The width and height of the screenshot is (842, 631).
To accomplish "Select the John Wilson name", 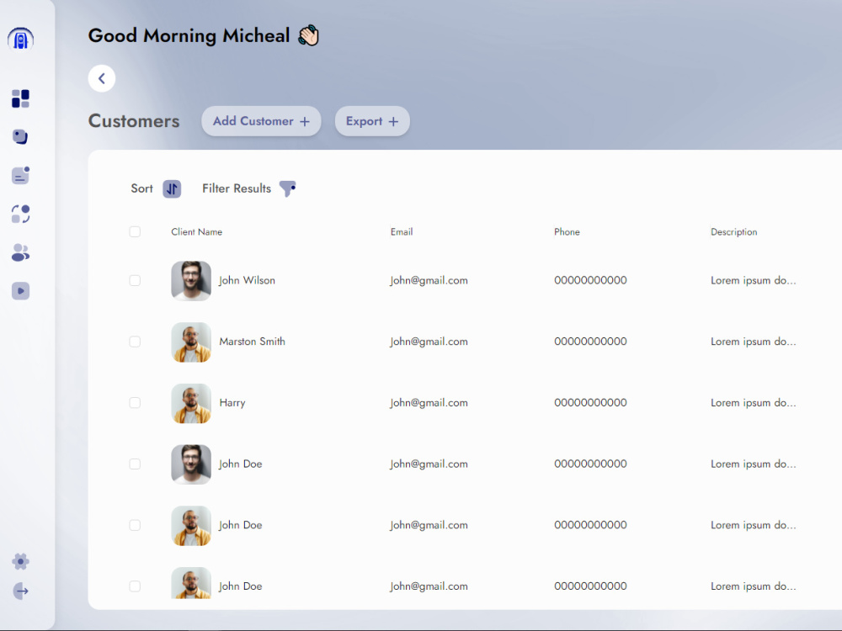I will pos(247,281).
